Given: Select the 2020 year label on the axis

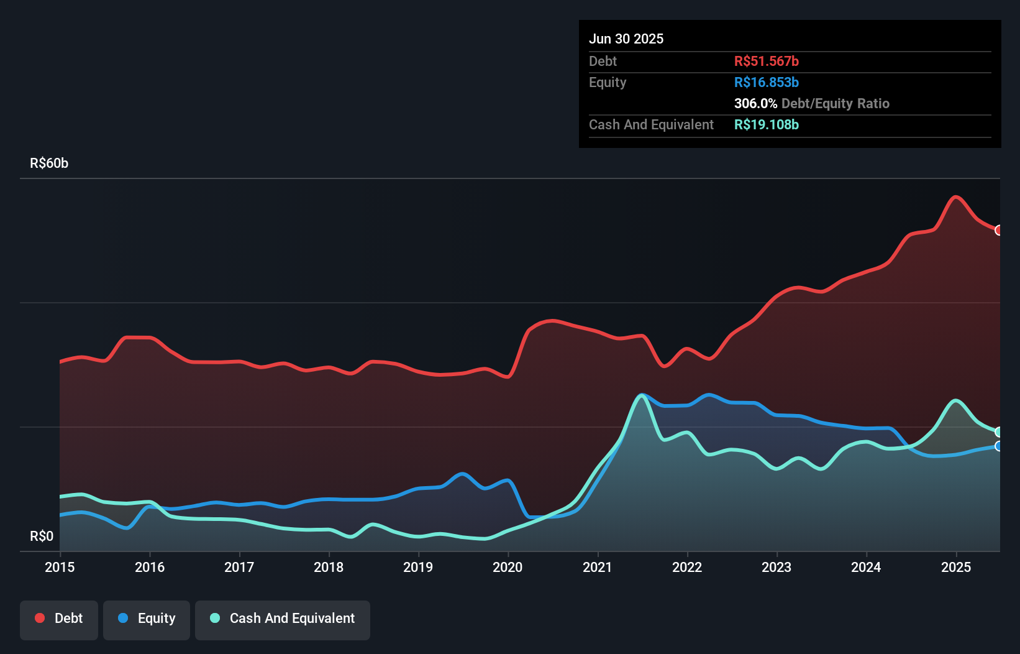Looking at the screenshot, I should [x=507, y=567].
